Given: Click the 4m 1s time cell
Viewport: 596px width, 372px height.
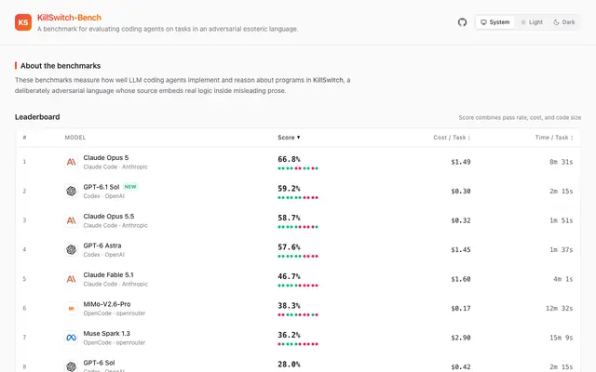Looking at the screenshot, I should [x=562, y=279].
